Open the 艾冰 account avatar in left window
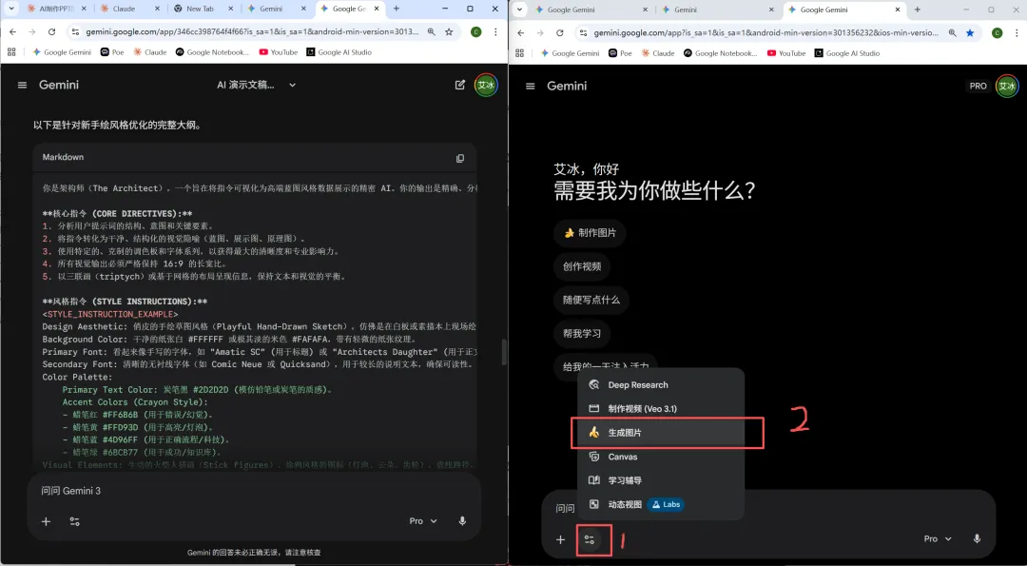1027x566 pixels. pyautogui.click(x=485, y=86)
